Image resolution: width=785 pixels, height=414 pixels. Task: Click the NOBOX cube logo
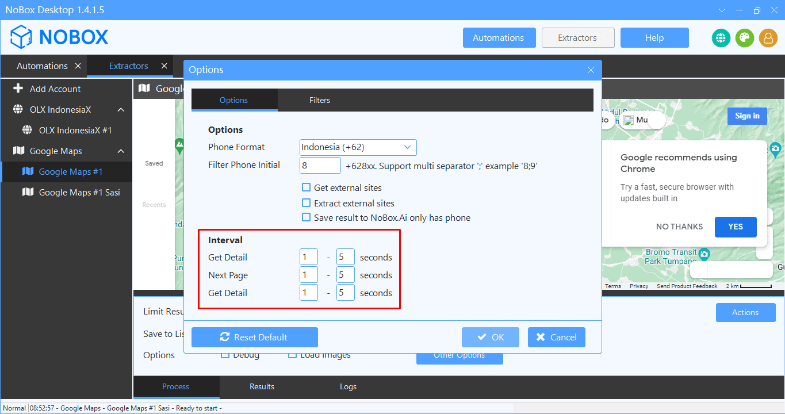(x=21, y=37)
